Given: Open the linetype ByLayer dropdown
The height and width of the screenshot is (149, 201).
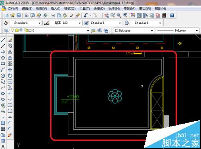Looking at the screenshot, I should 177,31.
